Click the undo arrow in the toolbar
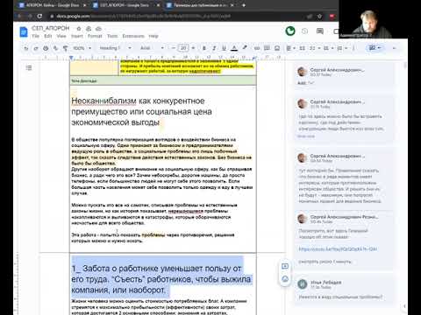The image size is (421, 315). pyautogui.click(x=26, y=48)
